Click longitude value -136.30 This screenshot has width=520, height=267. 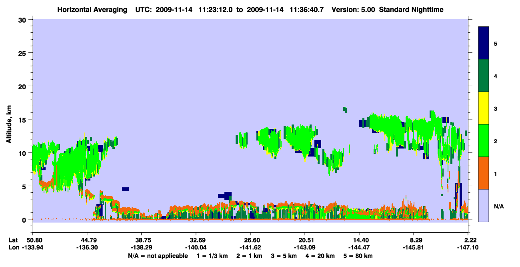(x=87, y=248)
